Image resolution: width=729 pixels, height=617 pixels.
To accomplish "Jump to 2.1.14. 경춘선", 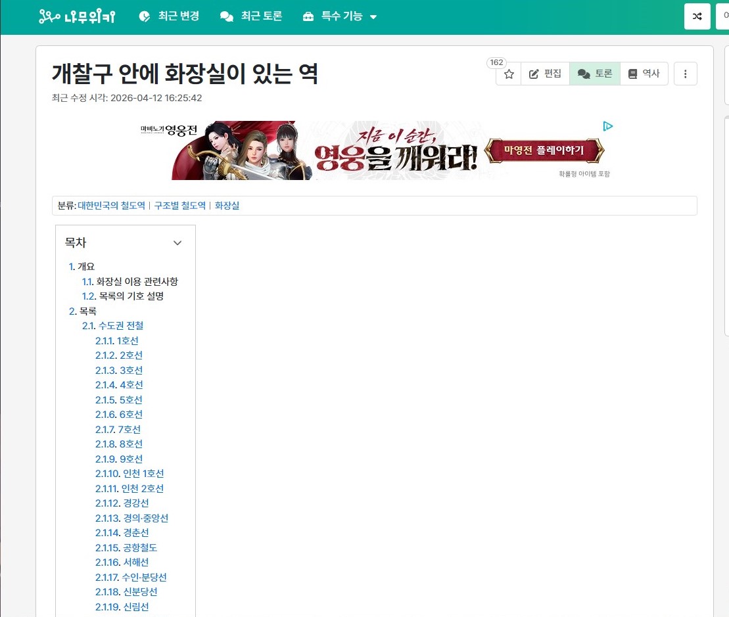I will click(x=122, y=533).
